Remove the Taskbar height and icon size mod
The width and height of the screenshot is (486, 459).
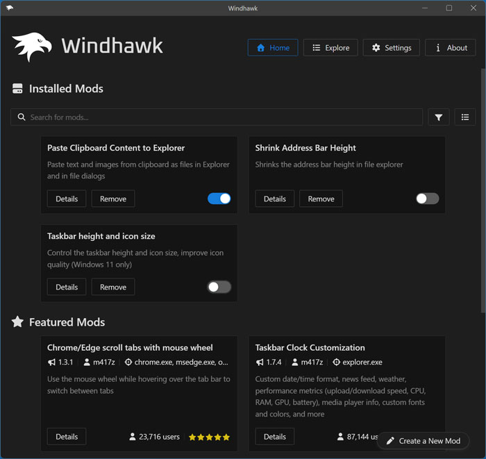113,287
